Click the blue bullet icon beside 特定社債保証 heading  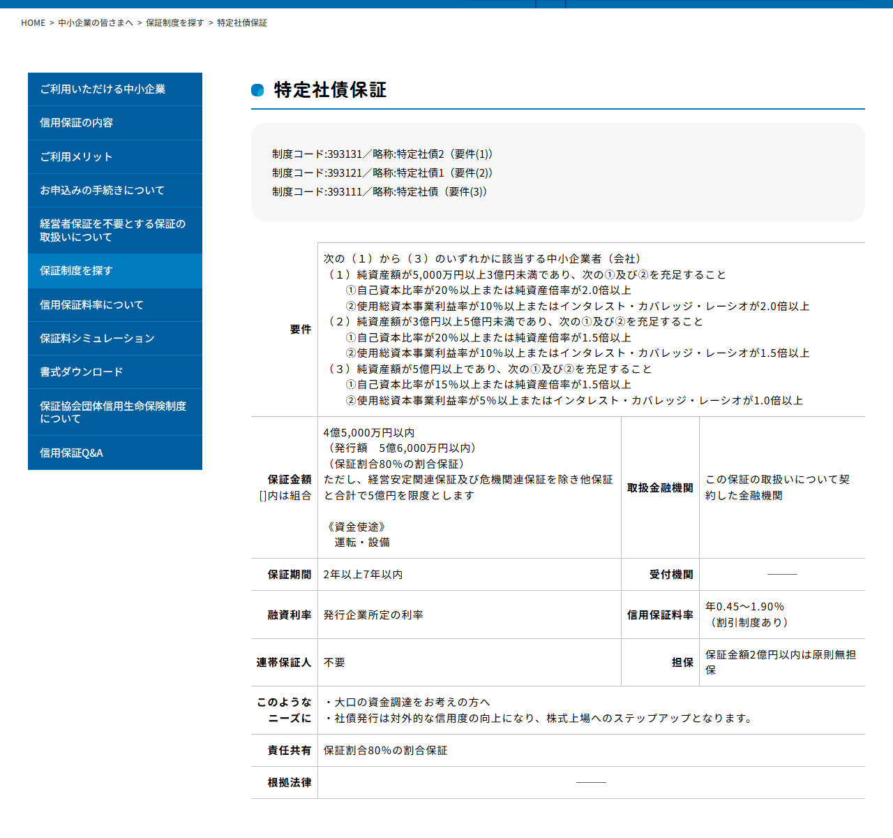pos(257,90)
